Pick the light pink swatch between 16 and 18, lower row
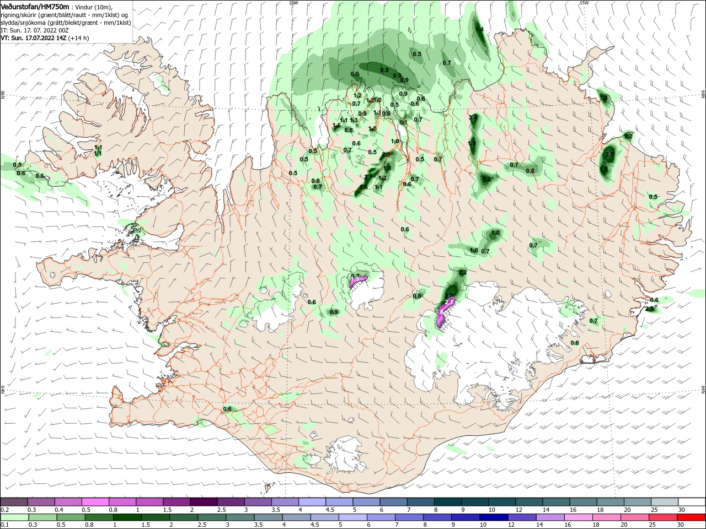Screen dimensions: 706x529 pos(578,517)
